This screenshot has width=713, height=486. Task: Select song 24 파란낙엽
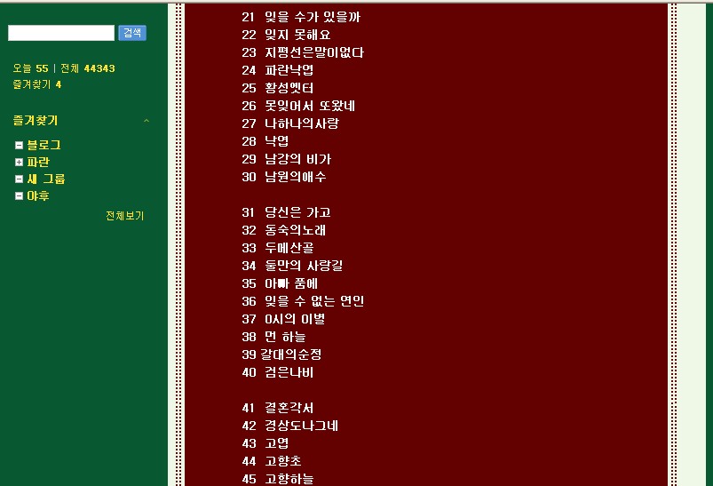click(277, 70)
